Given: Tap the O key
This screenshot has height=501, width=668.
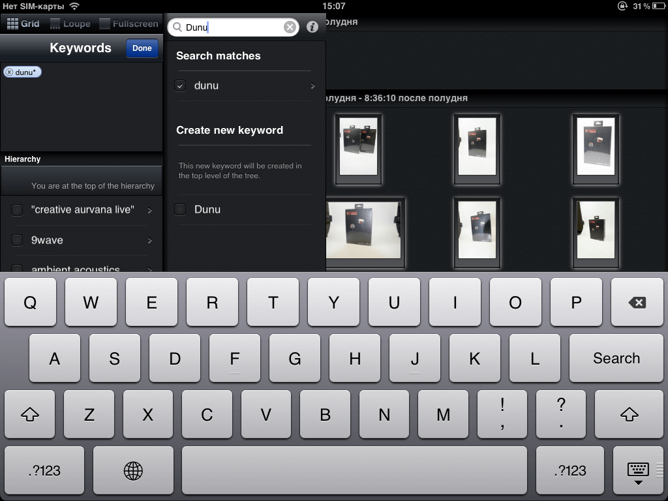Looking at the screenshot, I should (515, 302).
